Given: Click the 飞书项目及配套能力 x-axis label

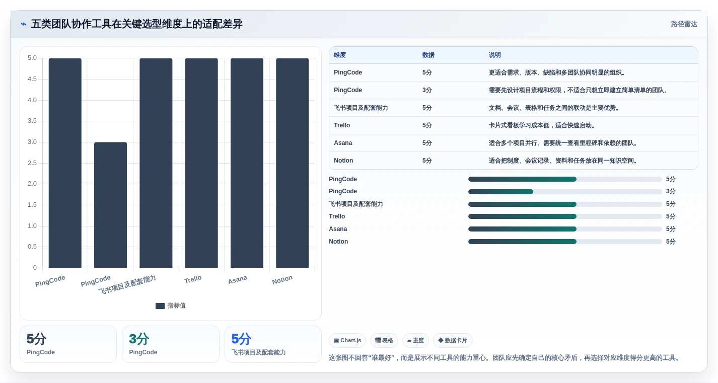Looking at the screenshot, I should pos(127,285).
